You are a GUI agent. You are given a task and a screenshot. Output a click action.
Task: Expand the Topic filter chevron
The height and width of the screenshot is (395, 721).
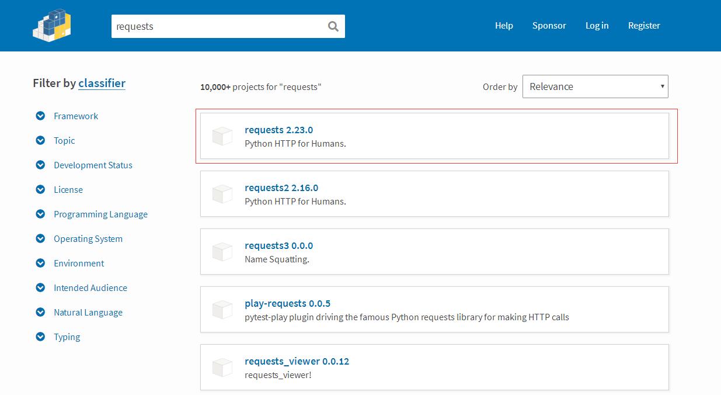[40, 140]
